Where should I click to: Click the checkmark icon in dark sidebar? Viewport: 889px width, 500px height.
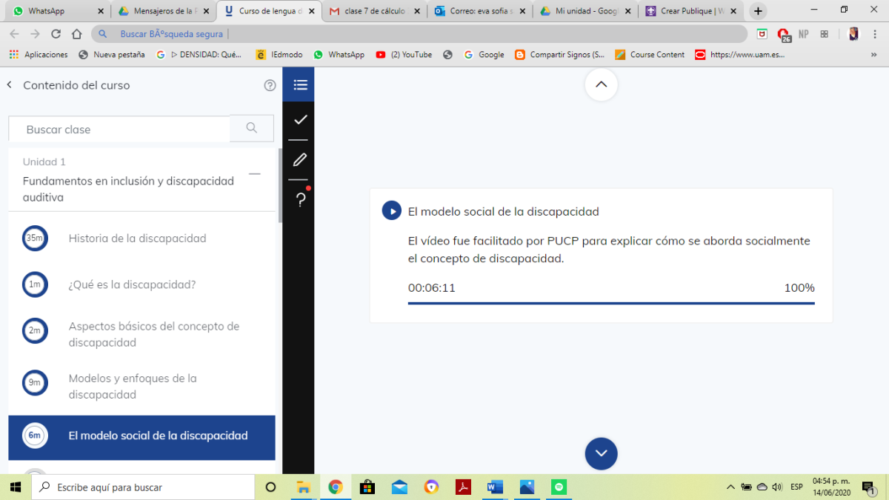[x=300, y=119]
